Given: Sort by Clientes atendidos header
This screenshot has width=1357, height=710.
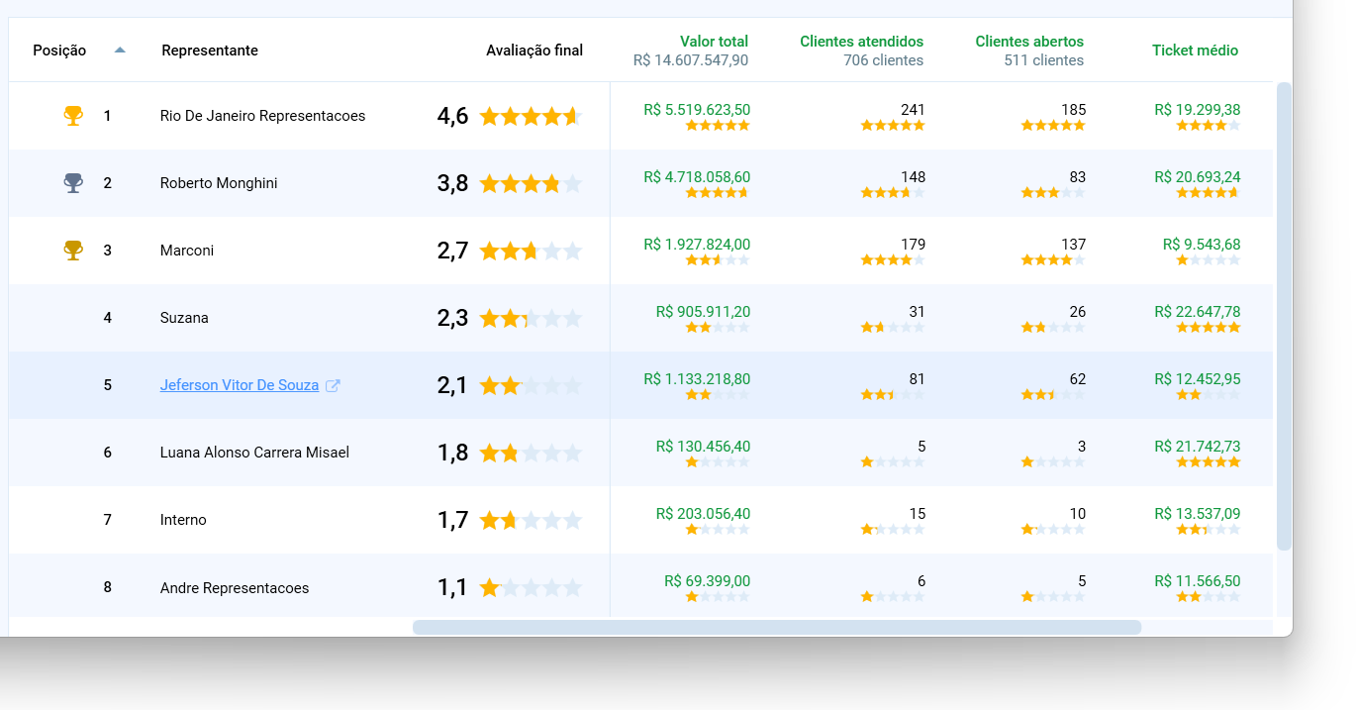Looking at the screenshot, I should (861, 42).
